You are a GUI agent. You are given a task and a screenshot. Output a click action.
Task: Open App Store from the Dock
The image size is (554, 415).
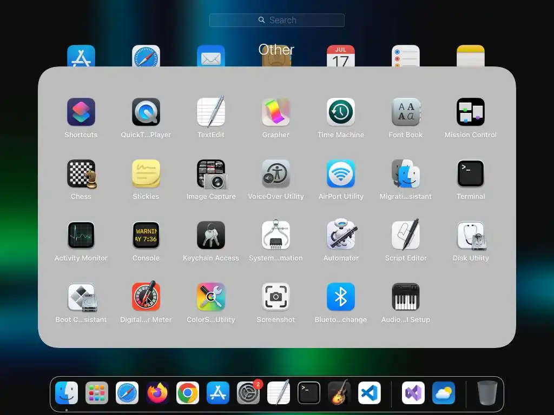[x=218, y=393]
